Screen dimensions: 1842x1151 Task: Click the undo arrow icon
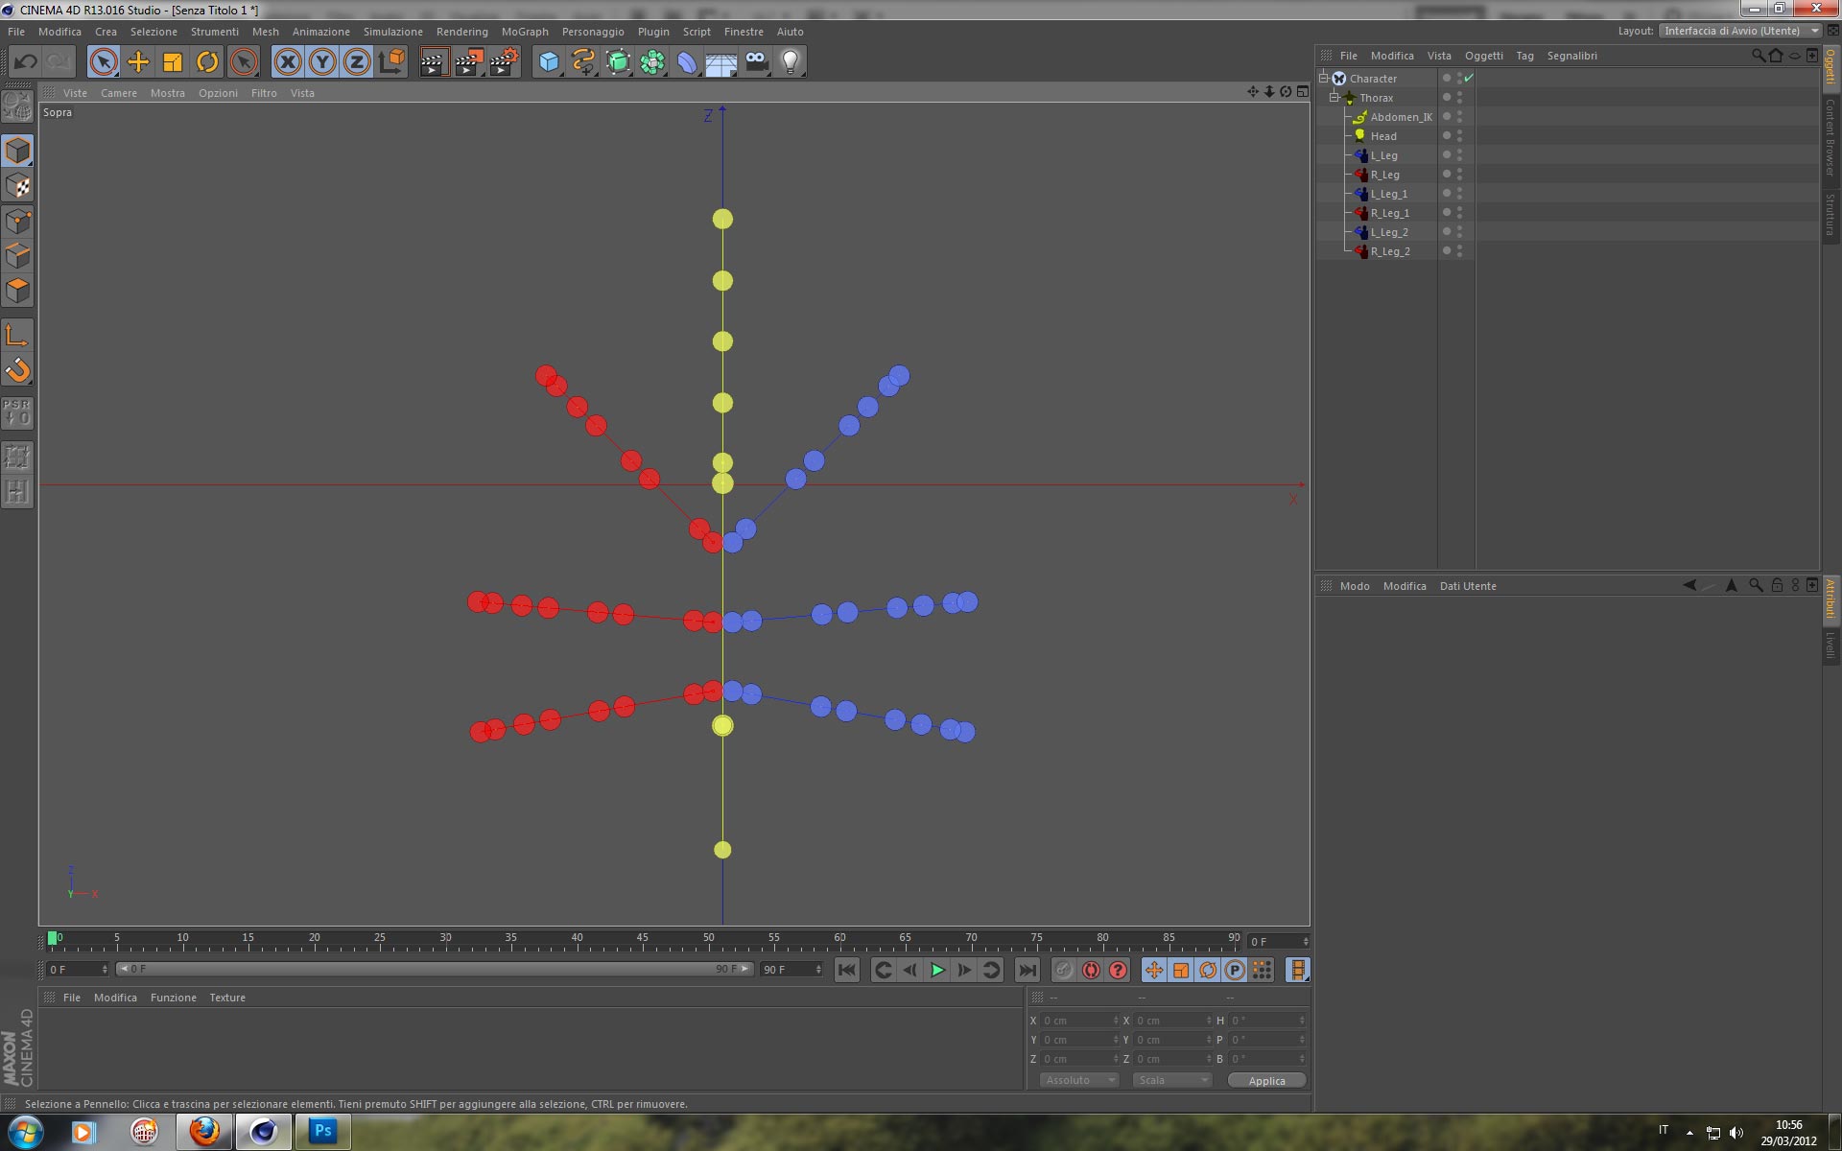tap(25, 62)
